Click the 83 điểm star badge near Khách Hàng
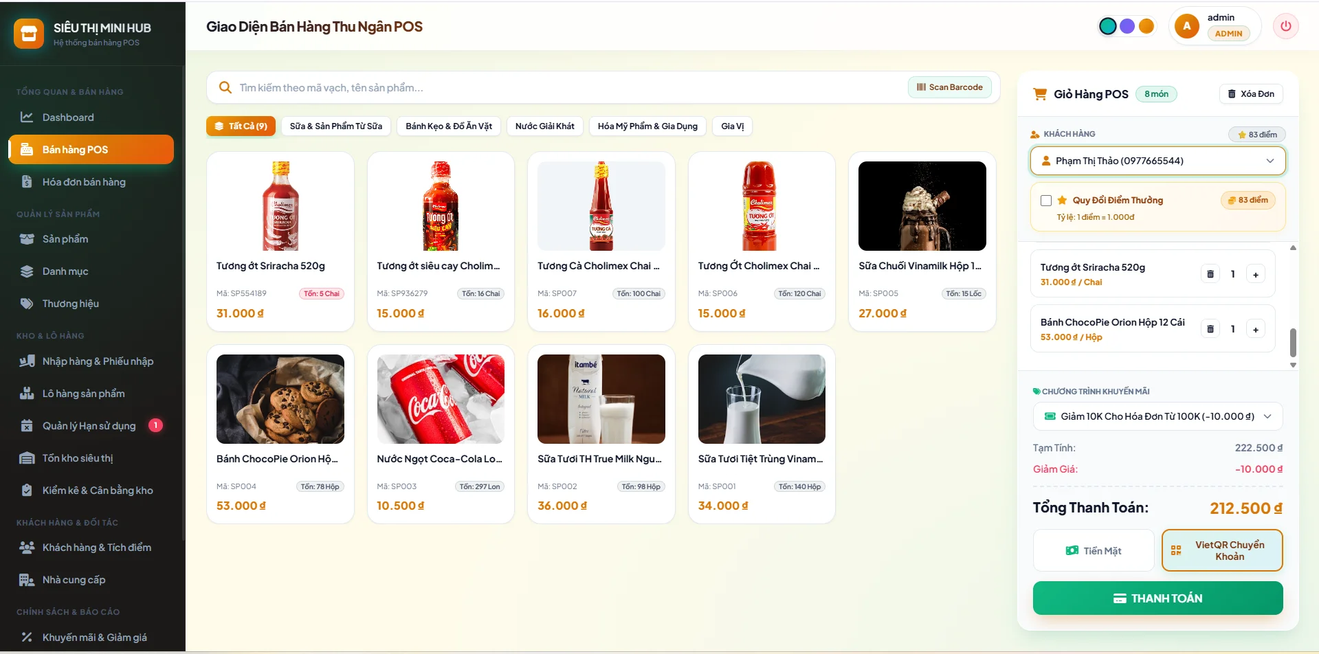Screen dimensions: 1319x654 [x=1257, y=135]
